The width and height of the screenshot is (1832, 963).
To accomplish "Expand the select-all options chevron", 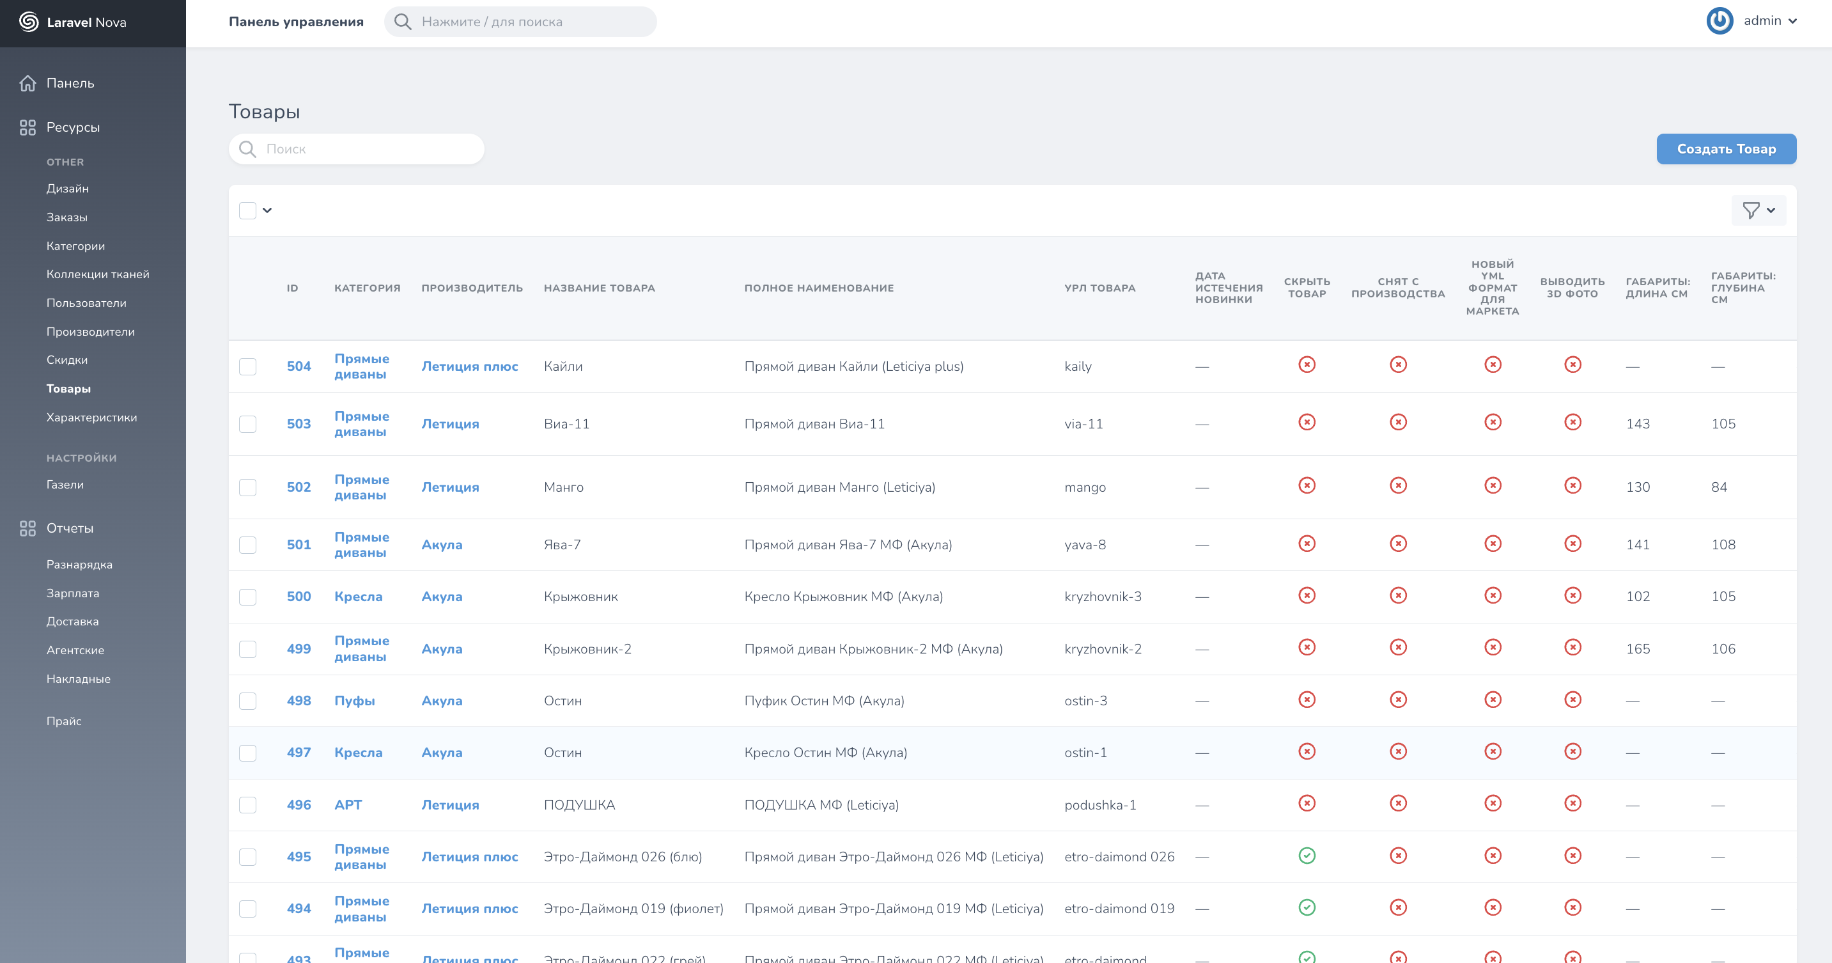I will (267, 210).
